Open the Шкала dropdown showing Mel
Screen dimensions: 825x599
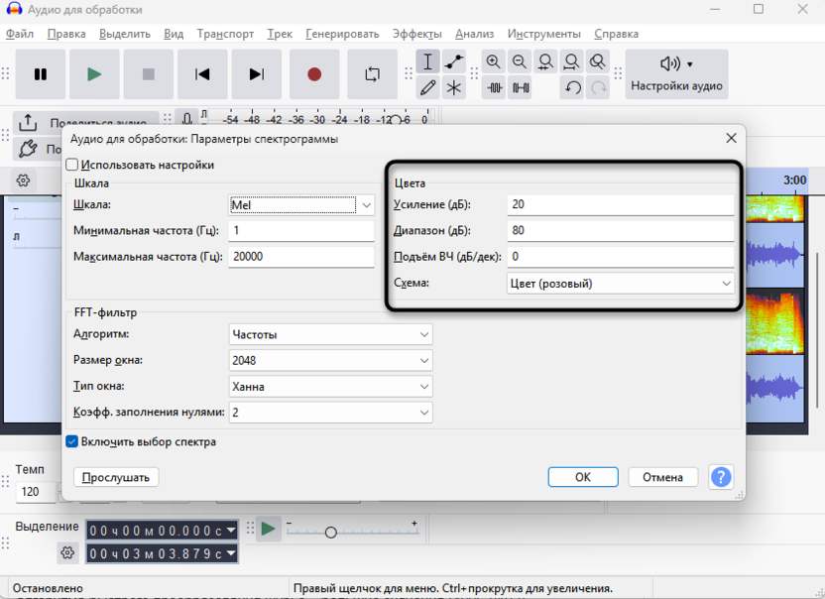pyautogui.click(x=301, y=205)
